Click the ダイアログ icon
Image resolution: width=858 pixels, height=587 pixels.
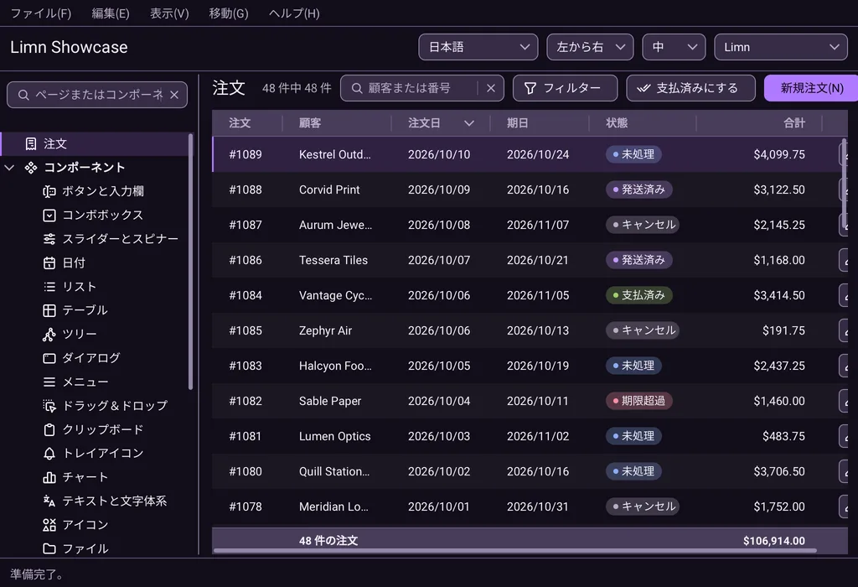[x=49, y=358]
